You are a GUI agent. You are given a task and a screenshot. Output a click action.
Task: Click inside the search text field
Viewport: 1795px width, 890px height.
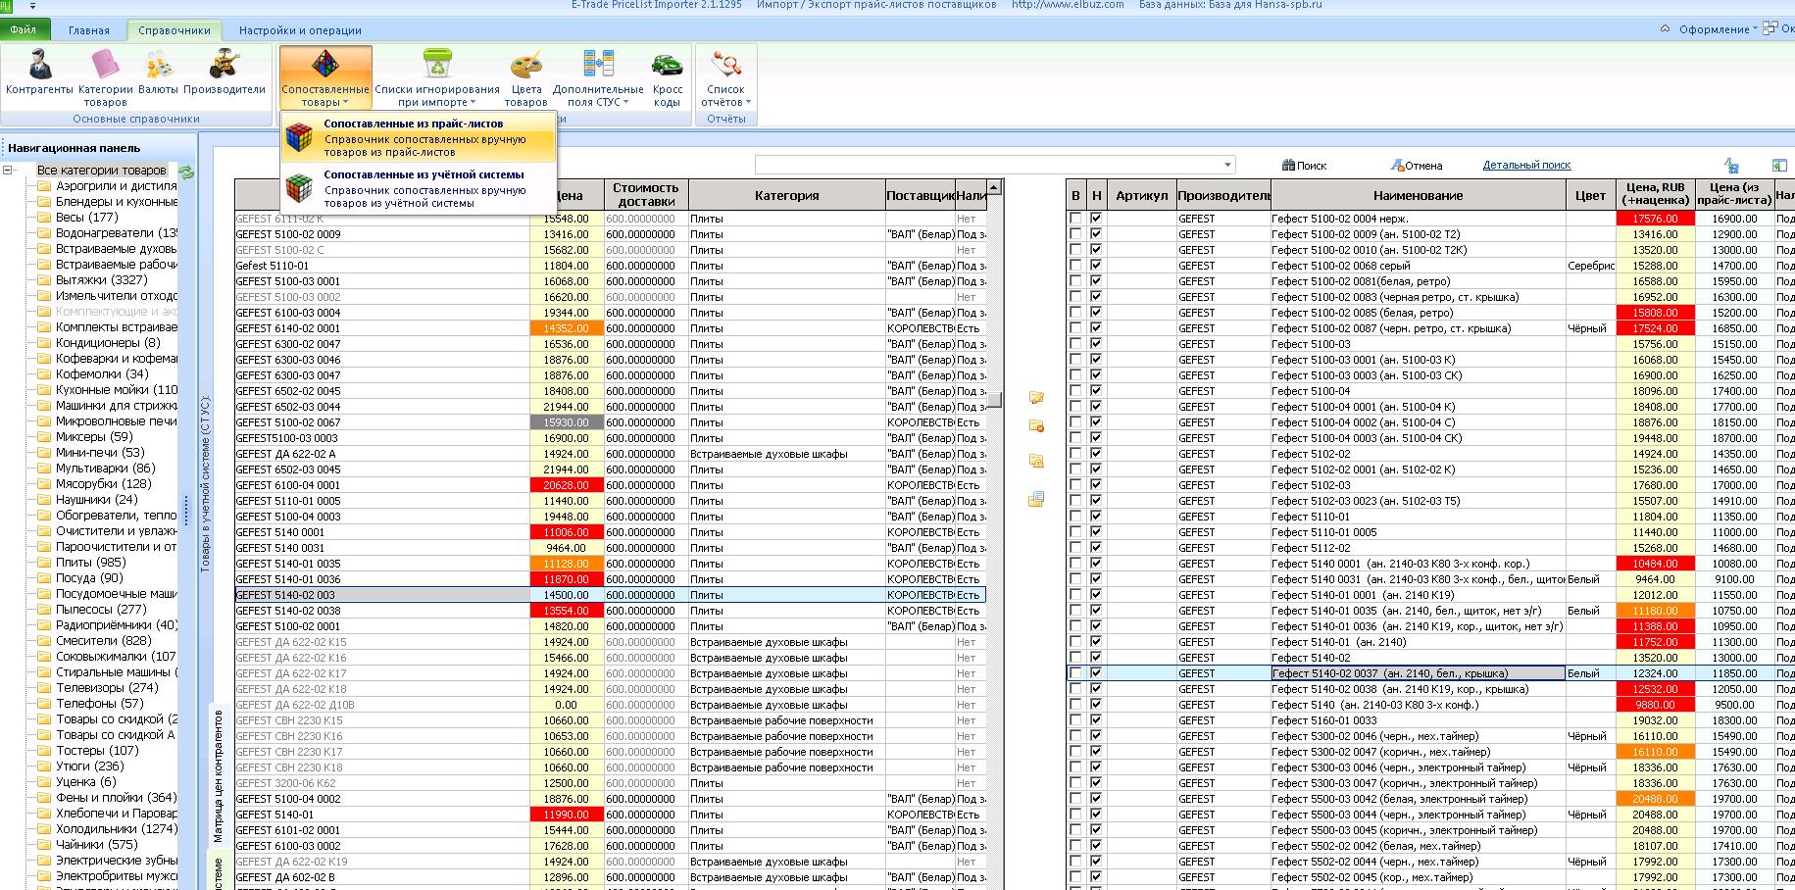[x=986, y=165]
